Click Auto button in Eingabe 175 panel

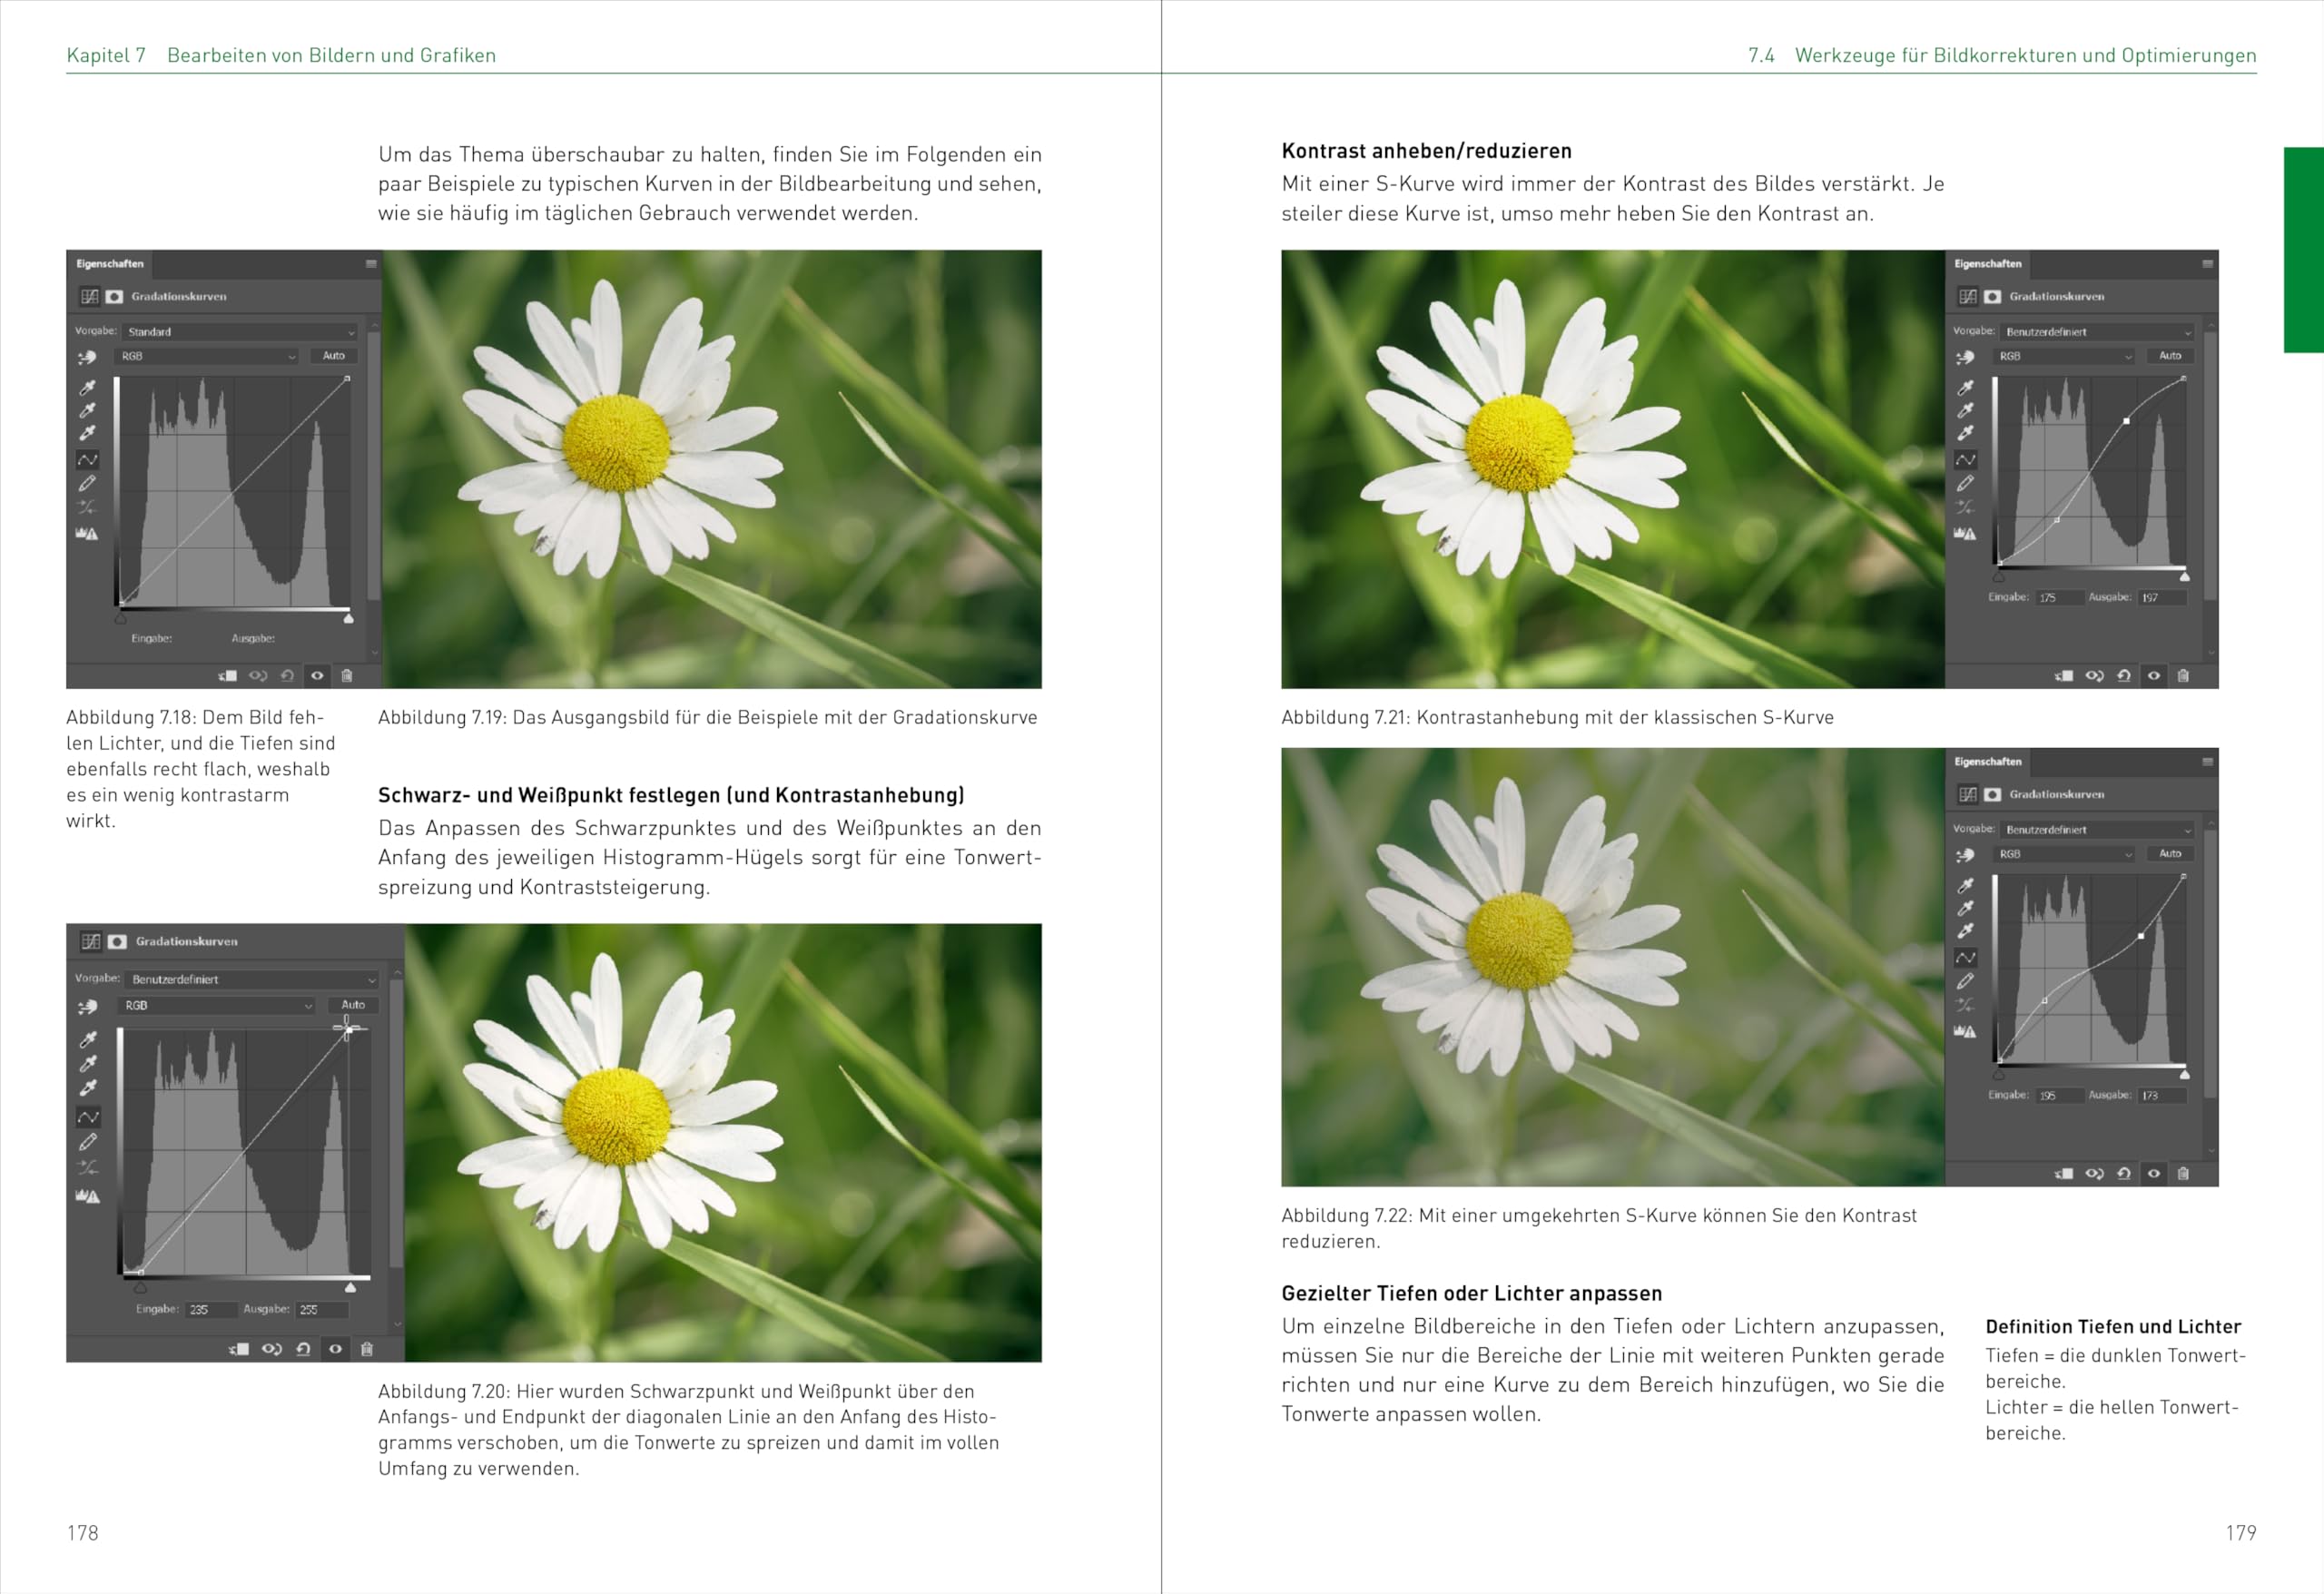[2170, 356]
